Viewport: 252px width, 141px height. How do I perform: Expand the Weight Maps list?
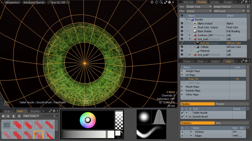click(182, 71)
